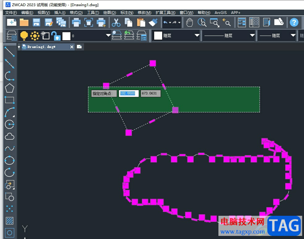This screenshot has height=239, width=304.
Task: Click Make Object's Layer Current icon
Action: pos(117,35)
